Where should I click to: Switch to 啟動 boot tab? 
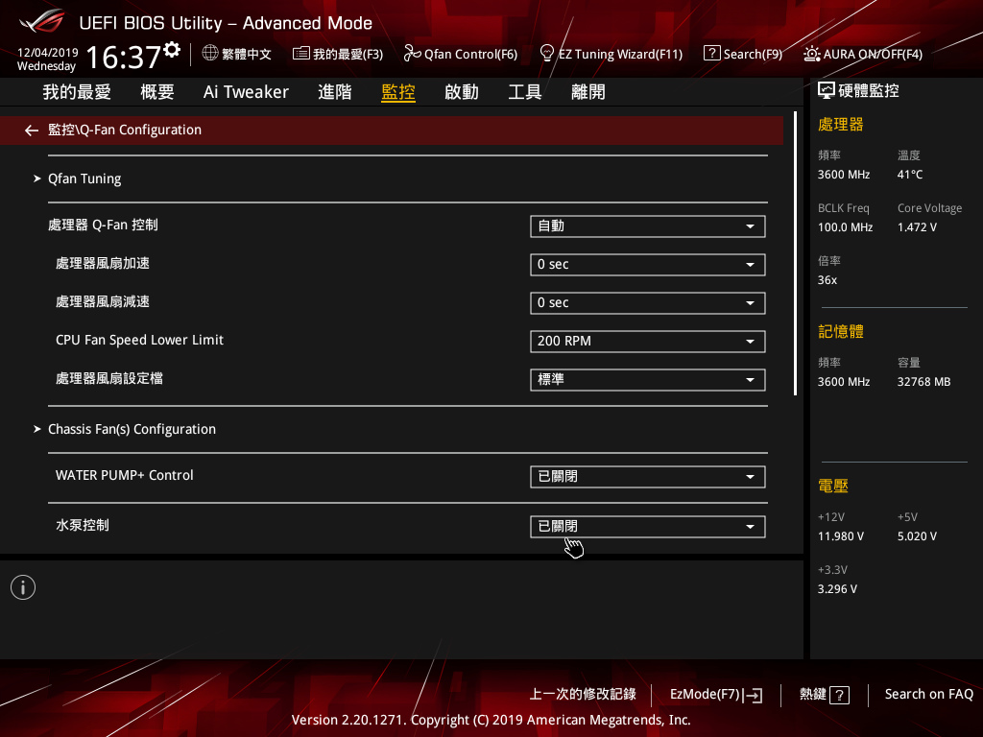462,92
